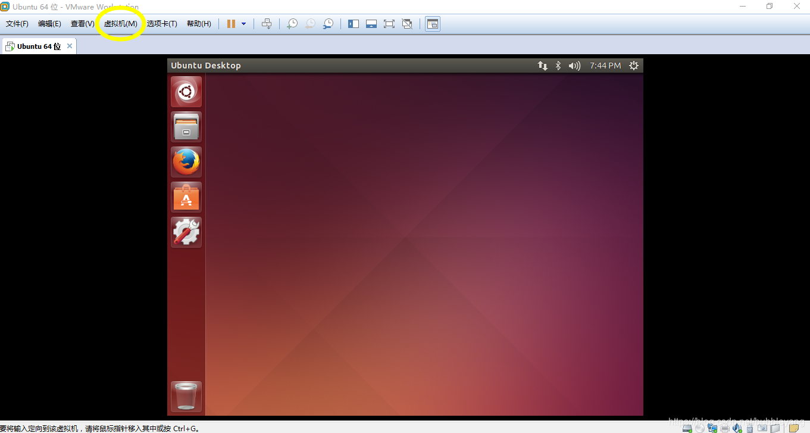Open the 查看(V) menu
Viewport: 810px width, 433px height.
coord(82,24)
